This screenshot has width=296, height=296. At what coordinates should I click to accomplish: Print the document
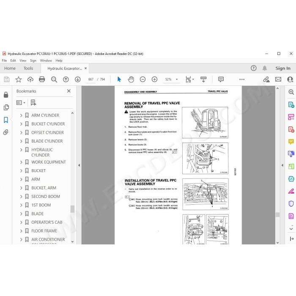(42, 79)
